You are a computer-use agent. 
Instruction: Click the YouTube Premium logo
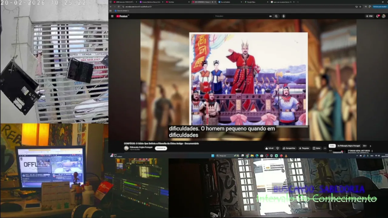122,16
